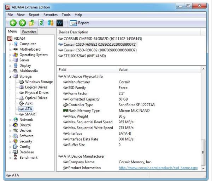Expand the Display tree node
The image size is (212, 181).
pyautogui.click(x=10, y=66)
